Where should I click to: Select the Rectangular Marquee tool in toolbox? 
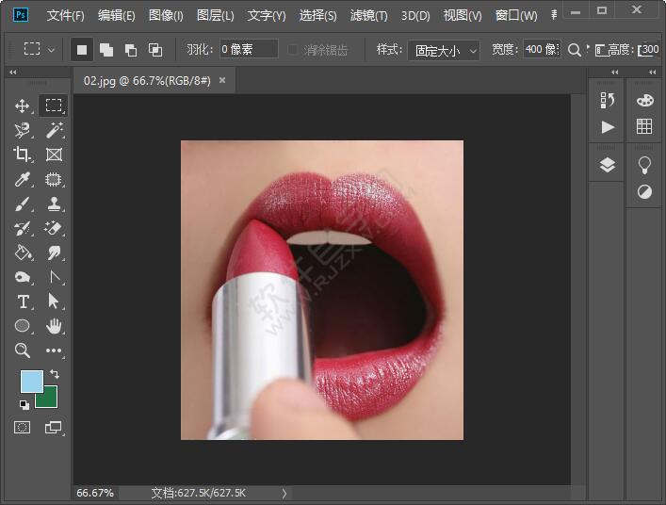[x=54, y=106]
